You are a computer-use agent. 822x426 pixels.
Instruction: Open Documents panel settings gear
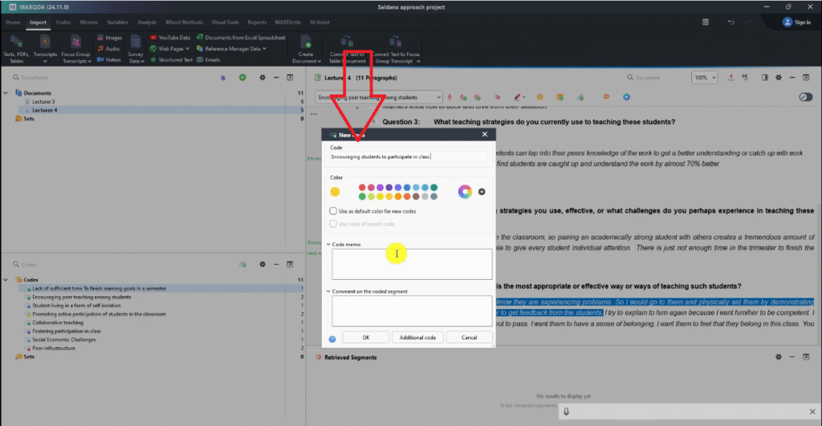[x=262, y=78]
